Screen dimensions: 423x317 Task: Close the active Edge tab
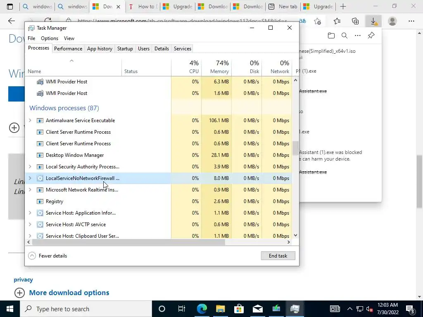pos(118,7)
